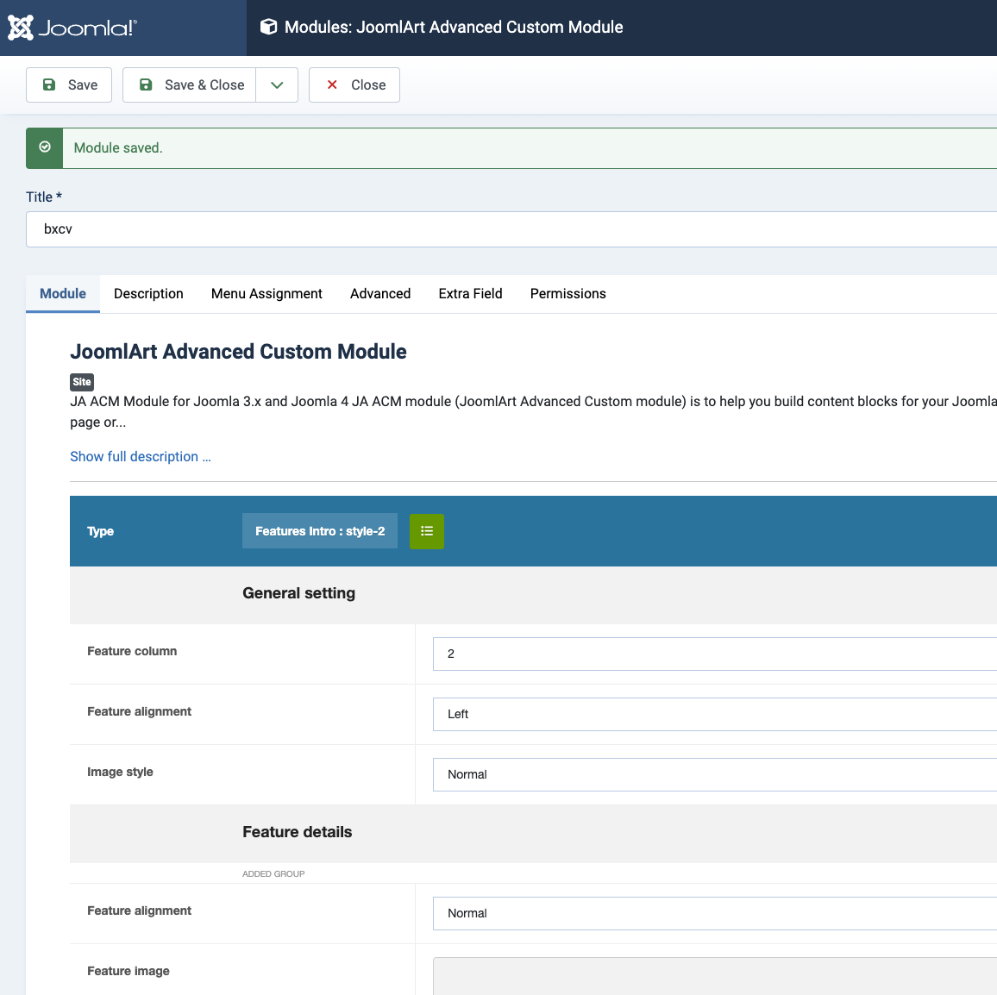Switch to the Description tab
Viewport: 997px width, 995px height.
(148, 293)
